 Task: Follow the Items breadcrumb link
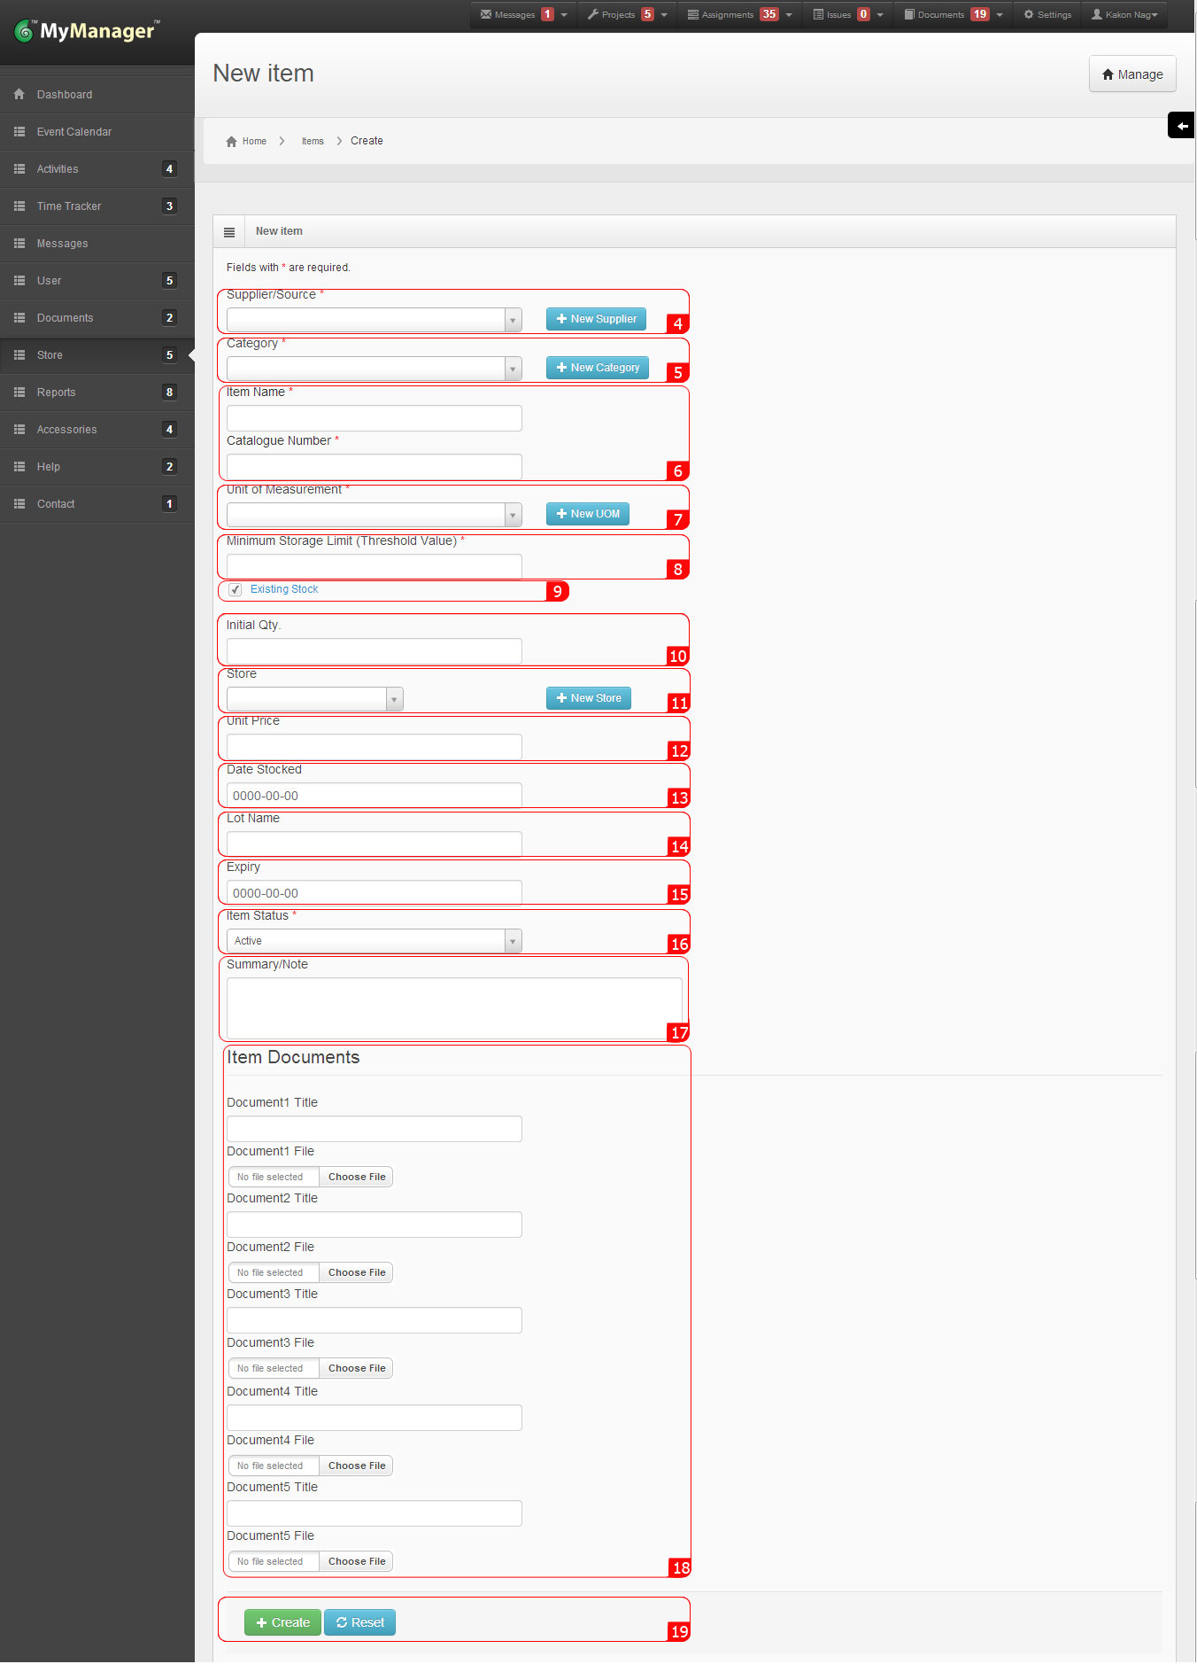pos(313,141)
